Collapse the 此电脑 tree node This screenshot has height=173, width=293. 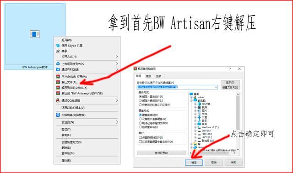click(x=191, y=100)
